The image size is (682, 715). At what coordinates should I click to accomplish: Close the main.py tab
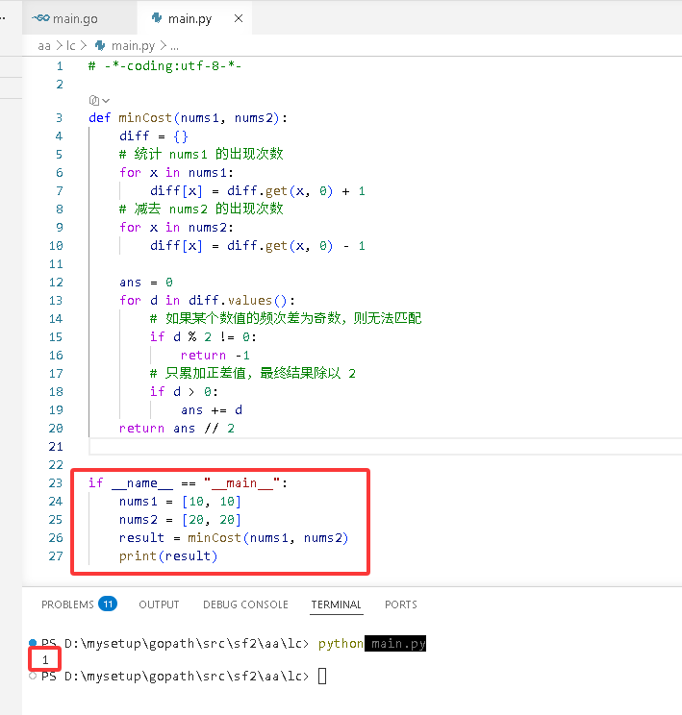pyautogui.click(x=239, y=18)
